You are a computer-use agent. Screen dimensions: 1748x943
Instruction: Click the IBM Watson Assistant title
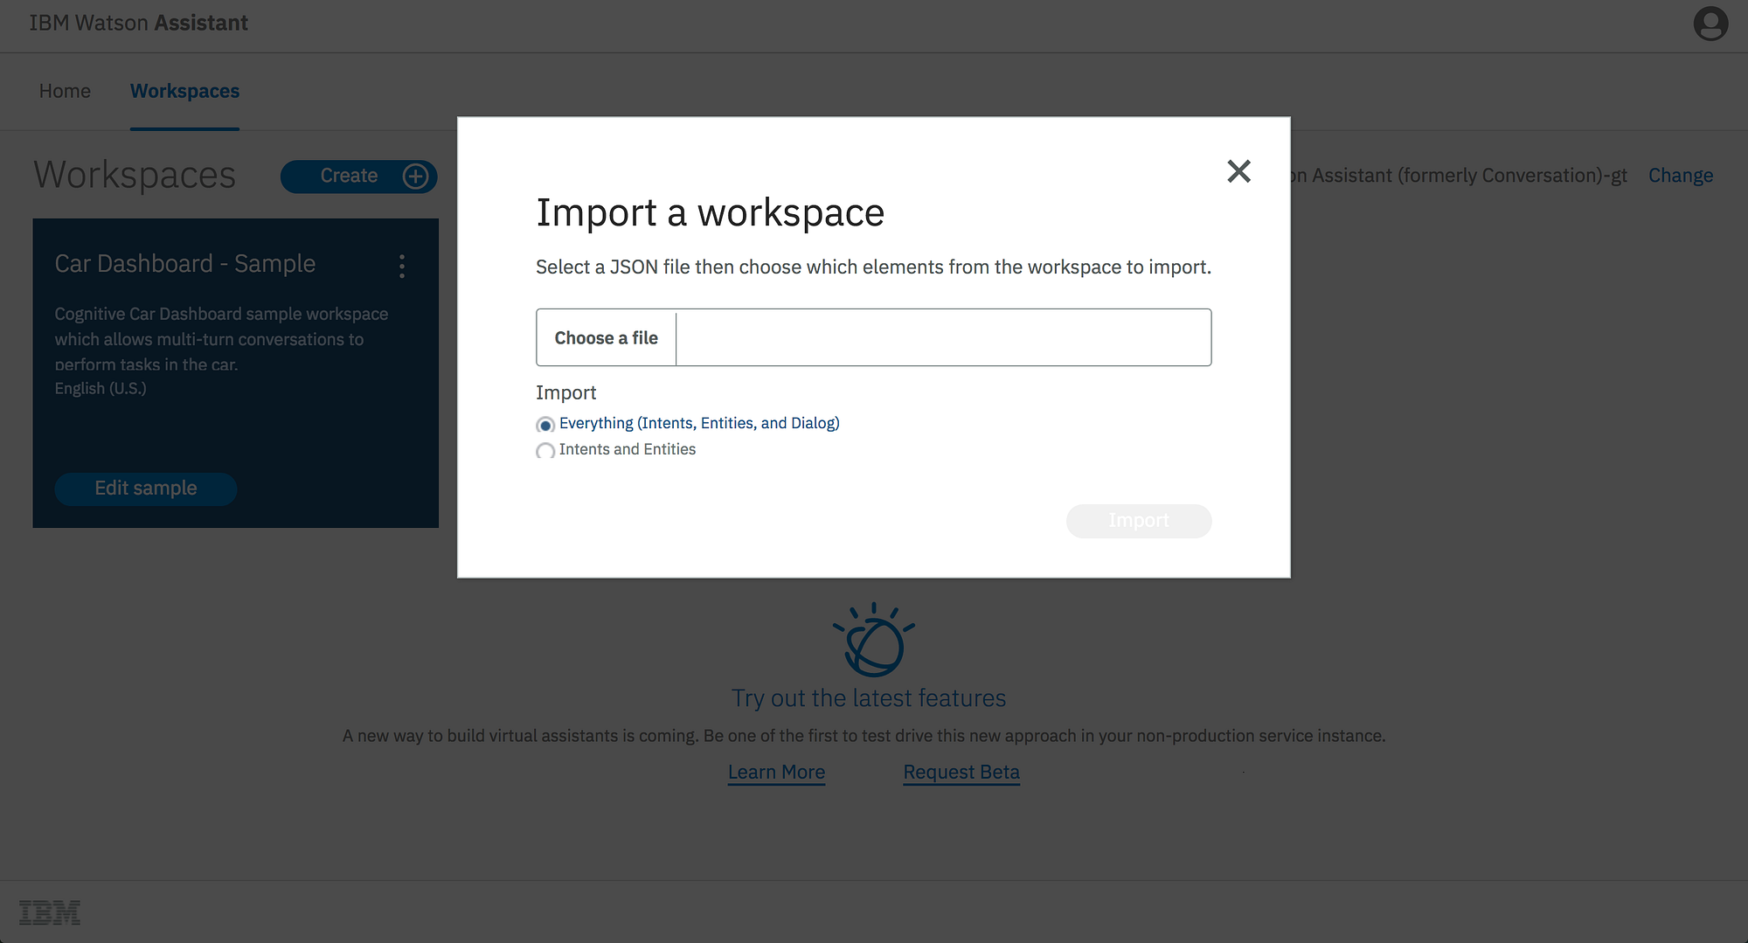pos(139,24)
